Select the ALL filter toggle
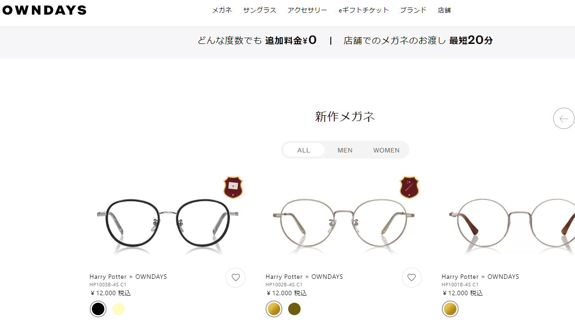575x328 pixels. click(304, 150)
